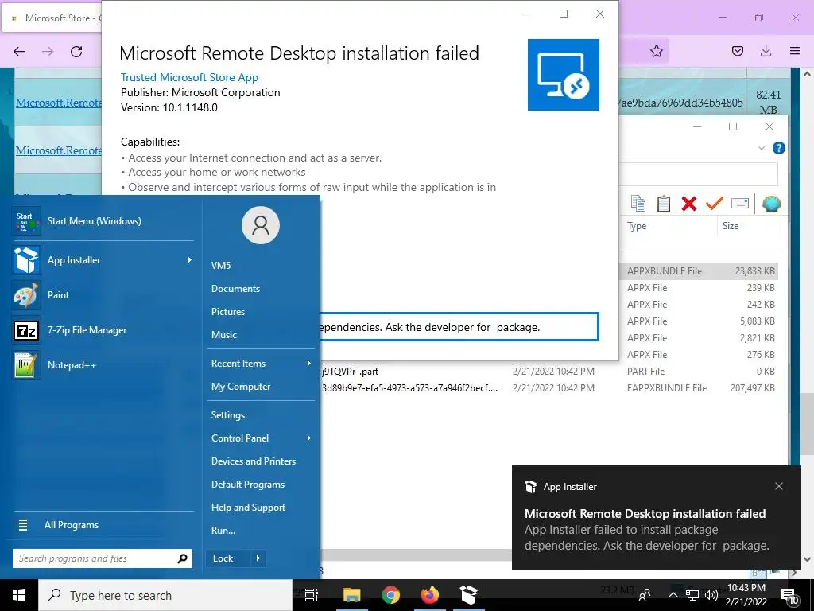
Task: Click first Microsoft.Remote link in Firefox
Action: 58,103
